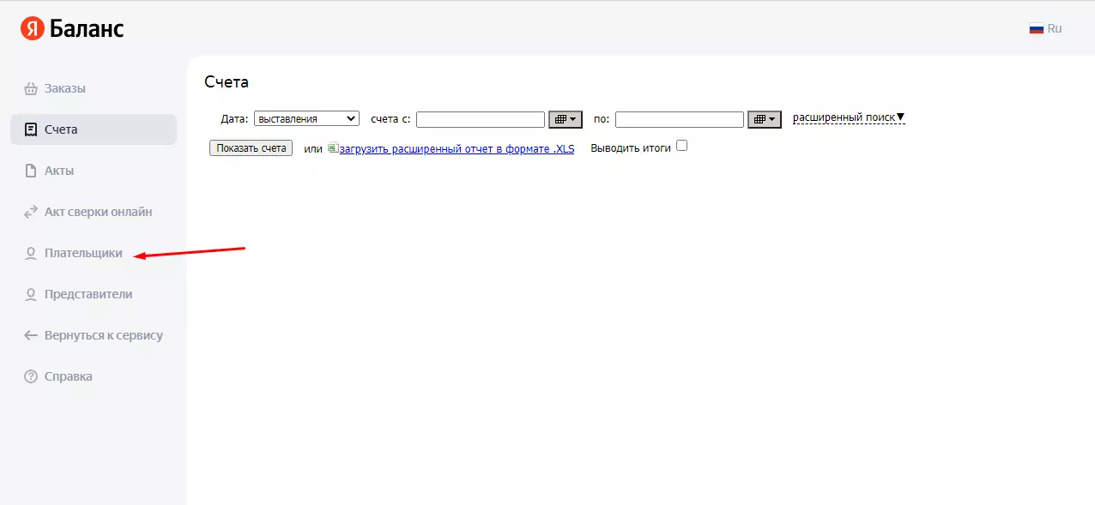Click the document icon beside Акты
This screenshot has width=1095, height=505.
pyautogui.click(x=31, y=171)
